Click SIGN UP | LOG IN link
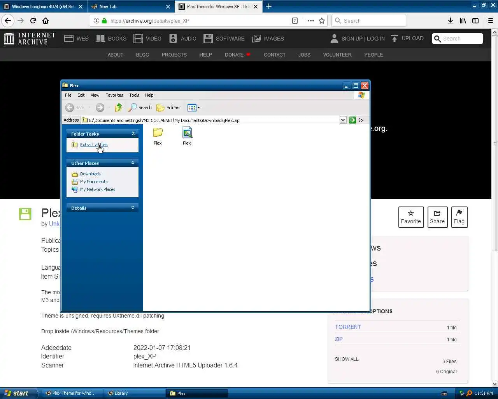Viewport: 498px width, 399px height. (x=363, y=39)
